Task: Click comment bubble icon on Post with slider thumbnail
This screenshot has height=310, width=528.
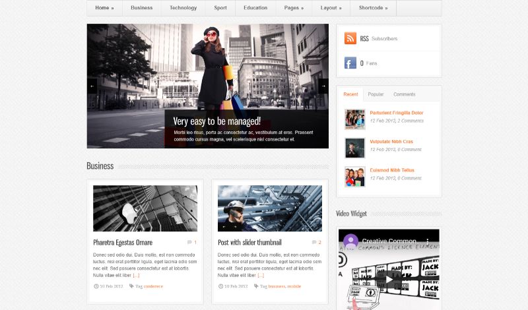Action: click(314, 243)
